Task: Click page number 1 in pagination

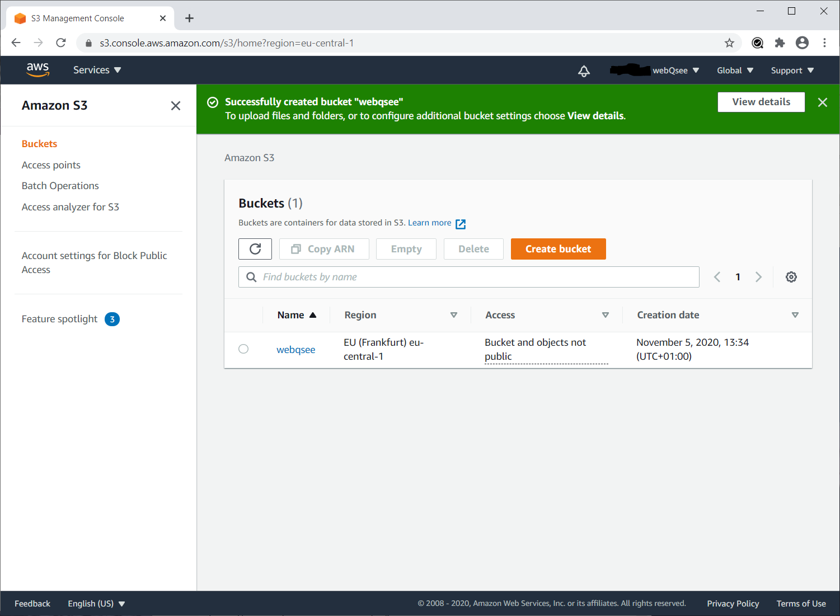Action: pos(738,277)
